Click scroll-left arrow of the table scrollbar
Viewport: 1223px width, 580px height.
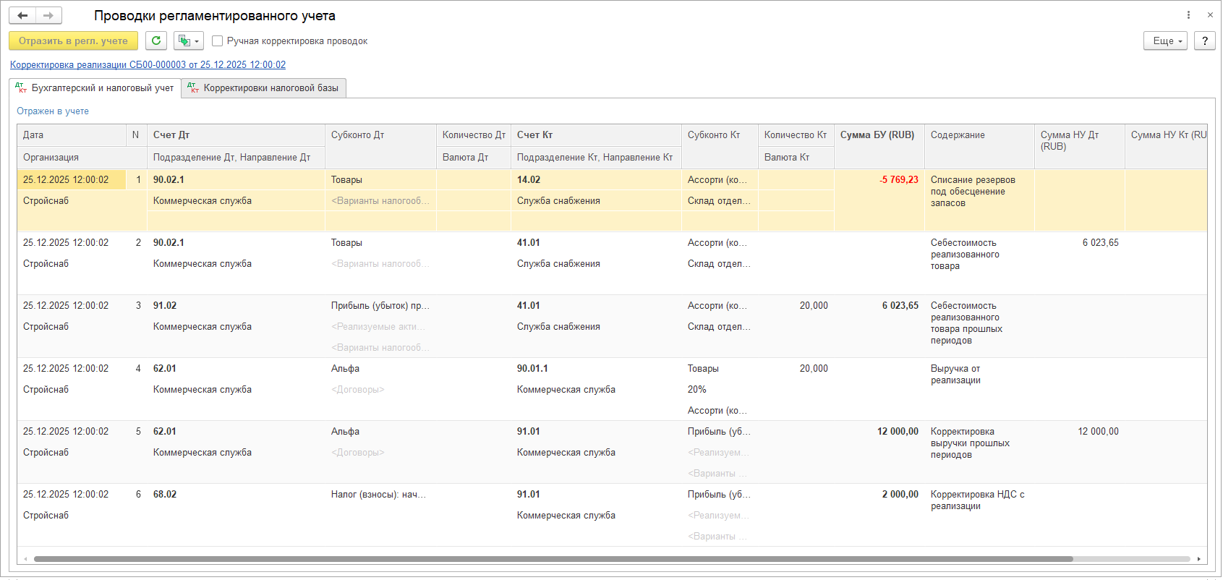pos(25,559)
